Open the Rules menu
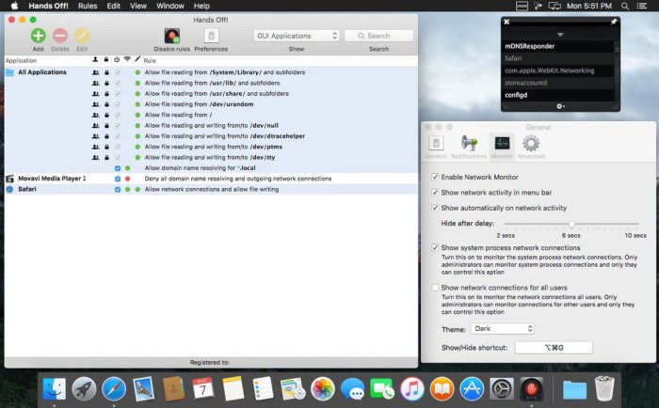 pos(88,6)
